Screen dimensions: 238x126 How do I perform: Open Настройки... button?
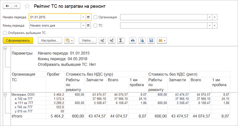point(50,40)
